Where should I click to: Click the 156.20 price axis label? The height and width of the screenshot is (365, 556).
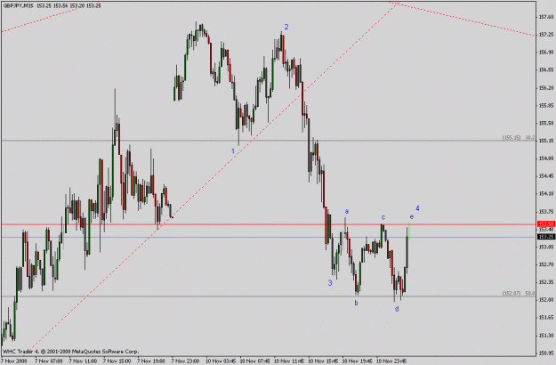[546, 87]
